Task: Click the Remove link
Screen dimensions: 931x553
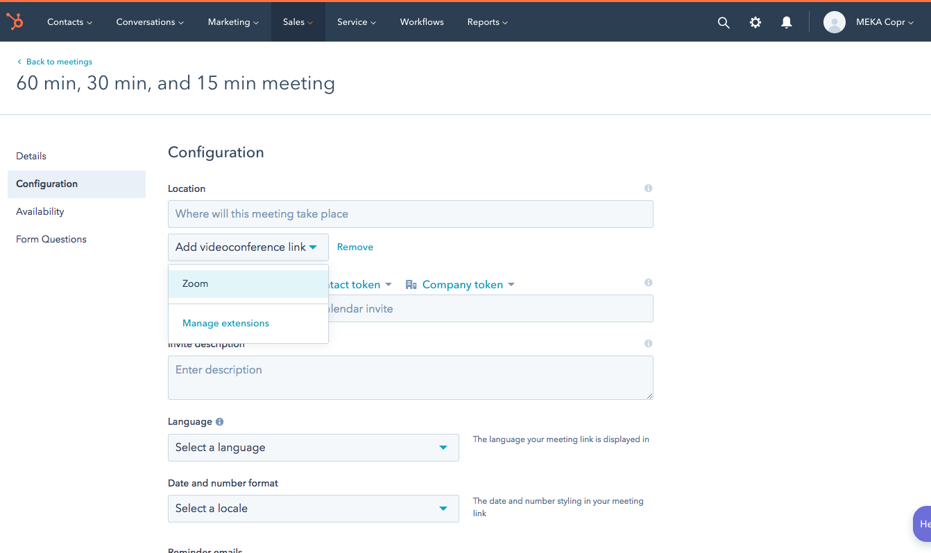Action: click(x=355, y=247)
